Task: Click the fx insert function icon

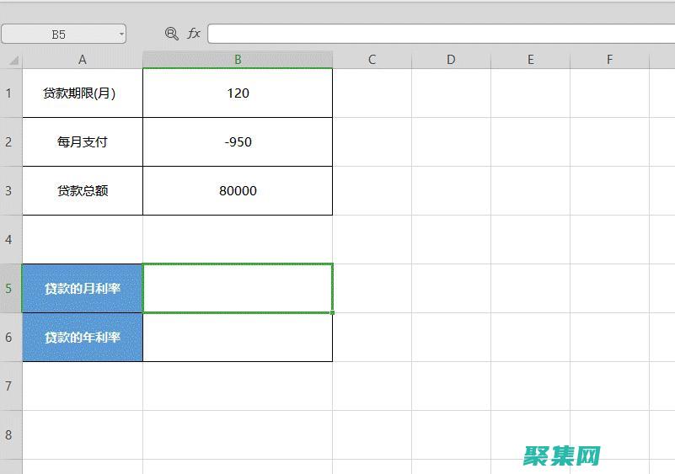Action: click(194, 34)
